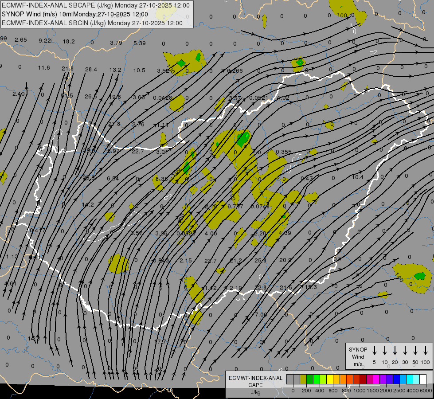
Task: Pick the olive swatch in CAPE legend
Action: [x=303, y=379]
